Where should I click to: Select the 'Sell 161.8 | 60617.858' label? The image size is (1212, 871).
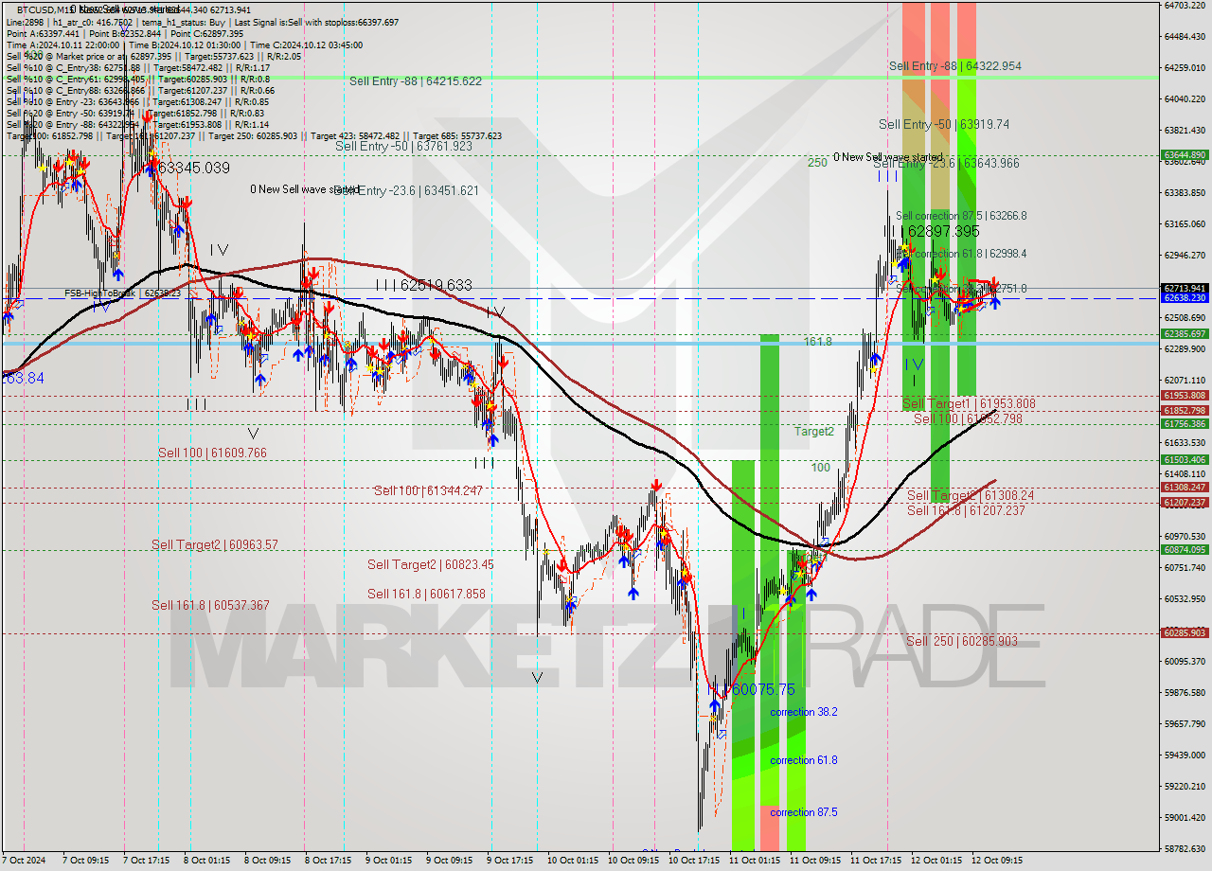(426, 595)
